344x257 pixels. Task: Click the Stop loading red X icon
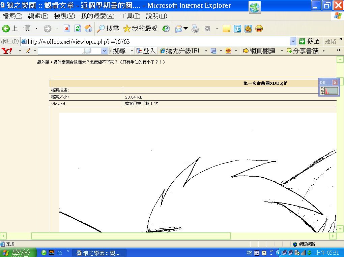click(x=67, y=29)
